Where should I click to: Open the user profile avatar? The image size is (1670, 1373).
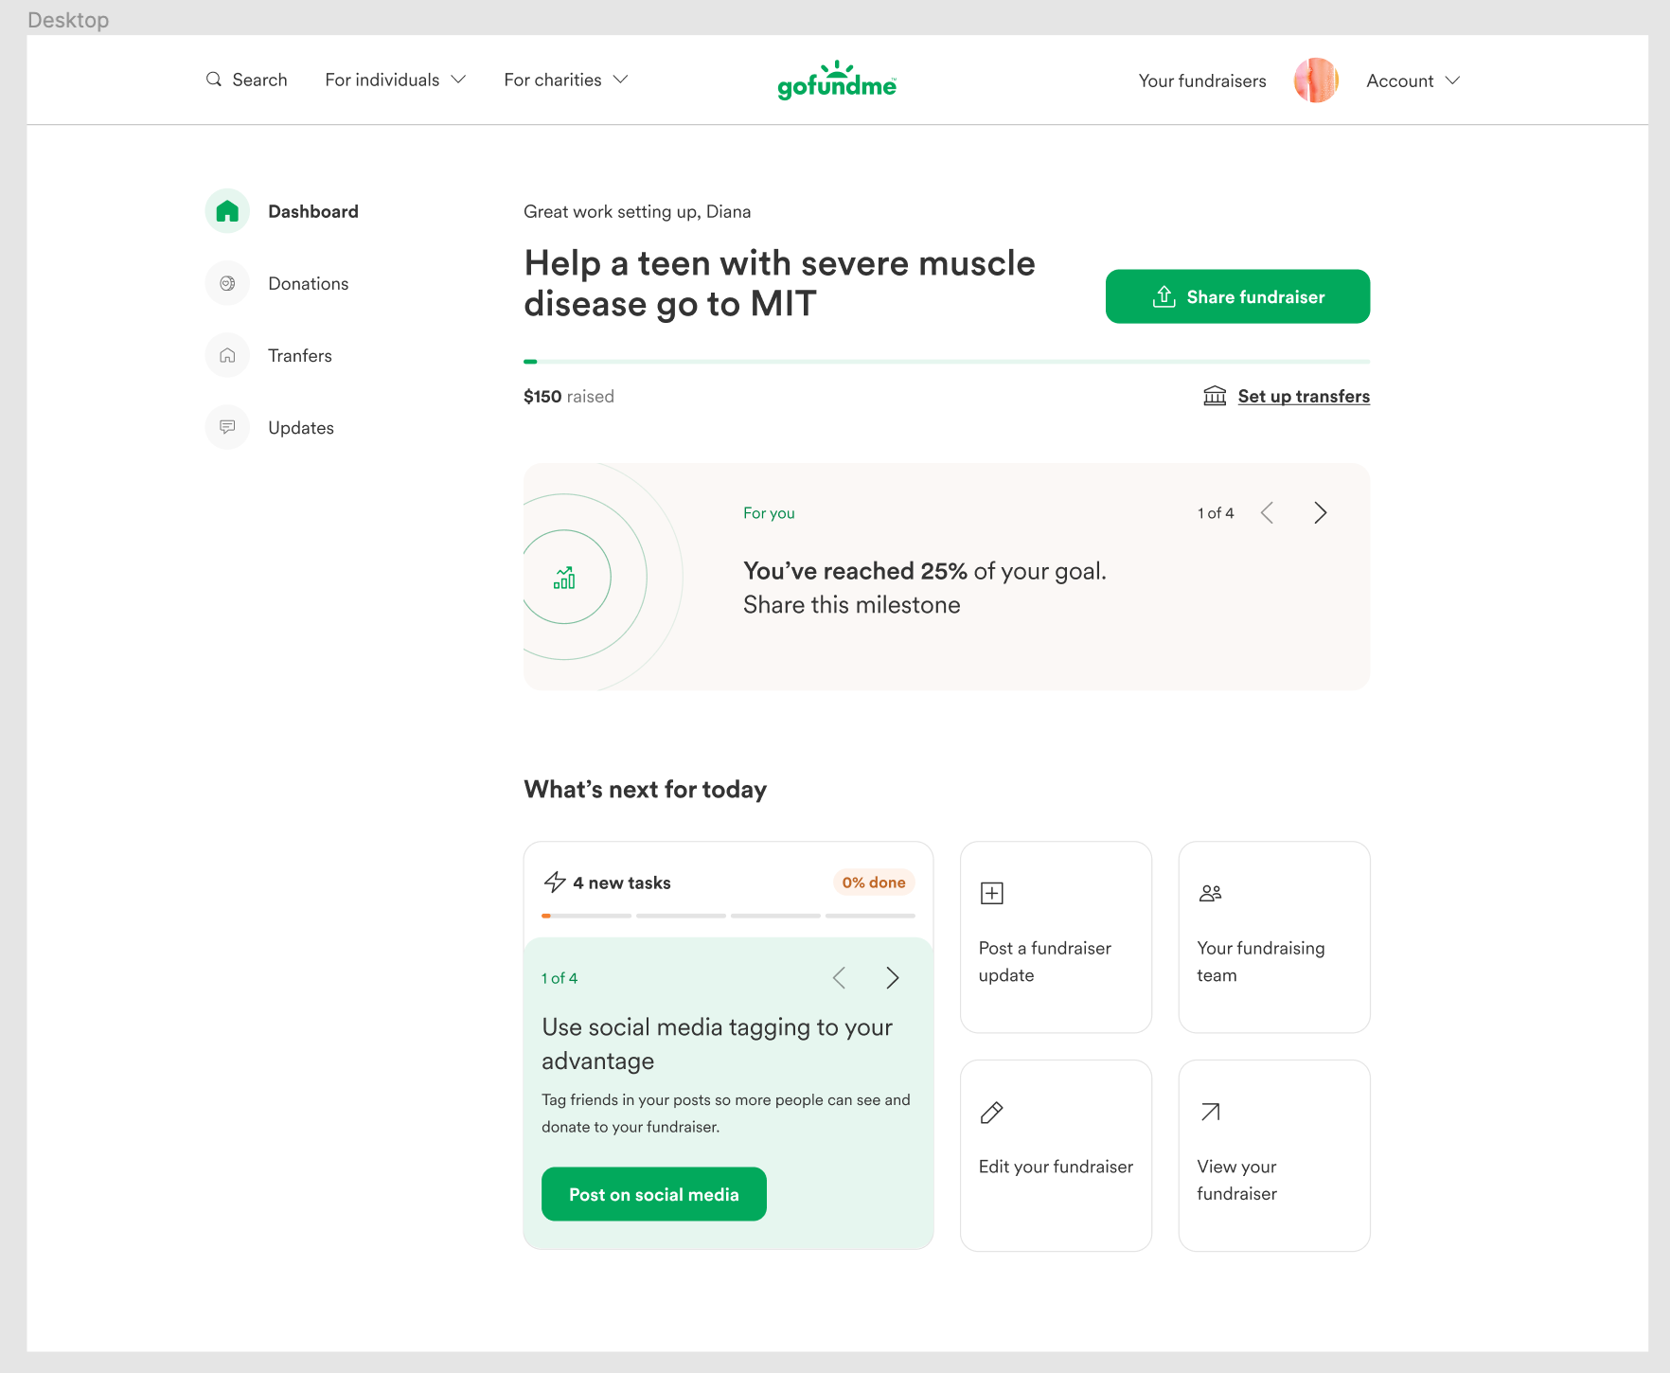(1316, 80)
